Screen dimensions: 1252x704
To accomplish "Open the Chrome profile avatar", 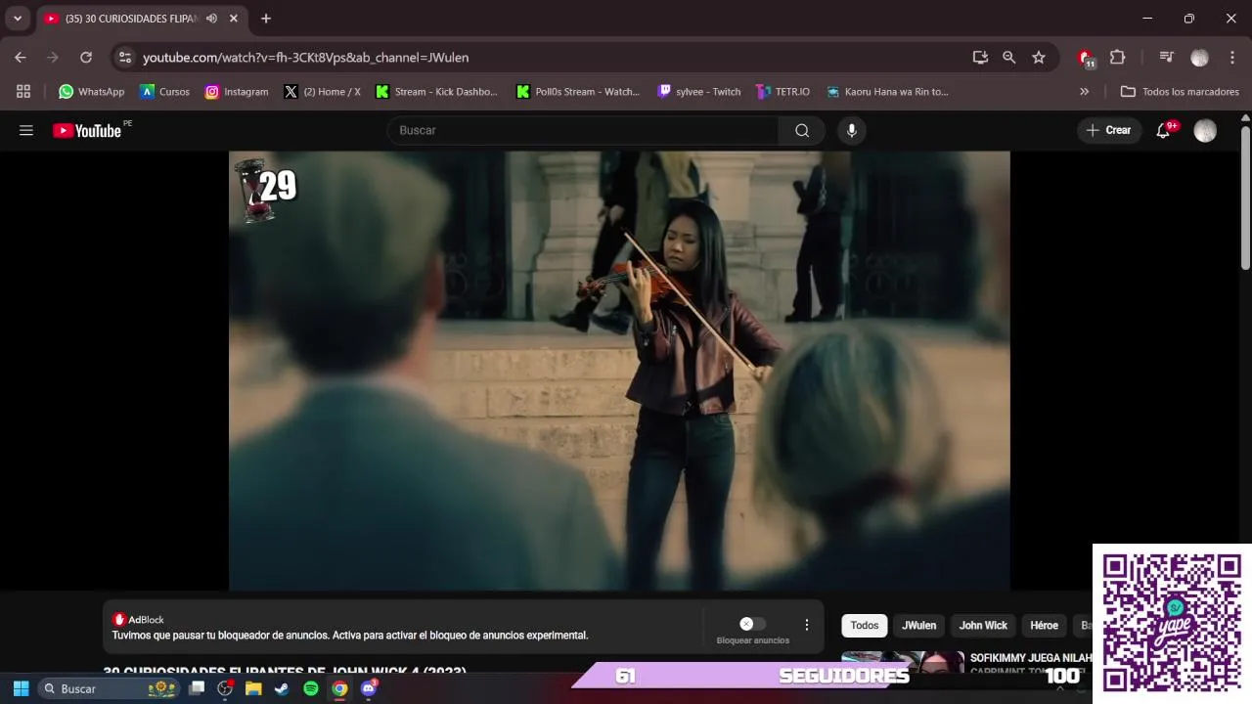I will (1199, 58).
